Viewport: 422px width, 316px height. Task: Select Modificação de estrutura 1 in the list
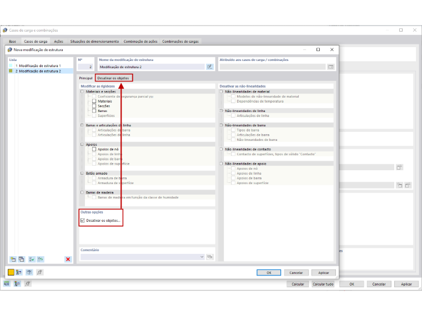pyautogui.click(x=41, y=65)
